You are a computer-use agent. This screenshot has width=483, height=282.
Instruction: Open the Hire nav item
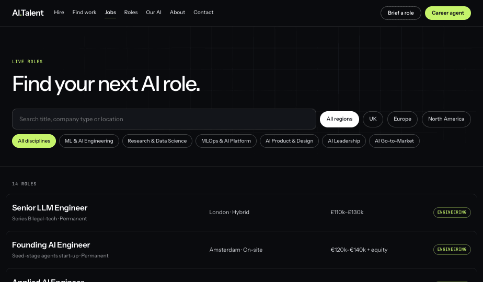59,13
